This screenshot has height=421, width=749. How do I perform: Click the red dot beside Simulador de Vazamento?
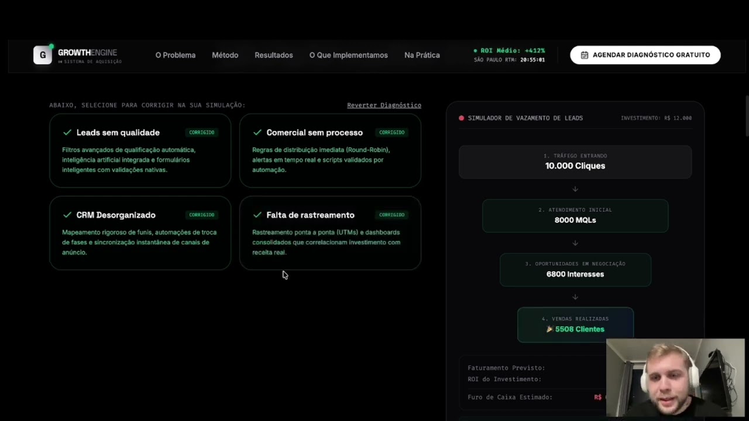(461, 118)
